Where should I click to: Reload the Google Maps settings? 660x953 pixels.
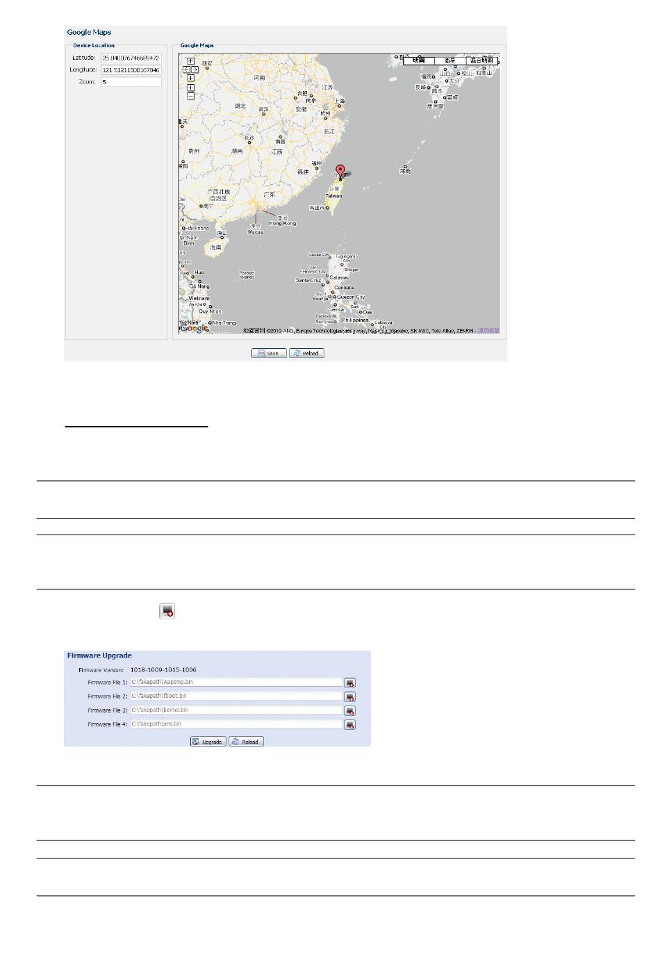(x=306, y=353)
